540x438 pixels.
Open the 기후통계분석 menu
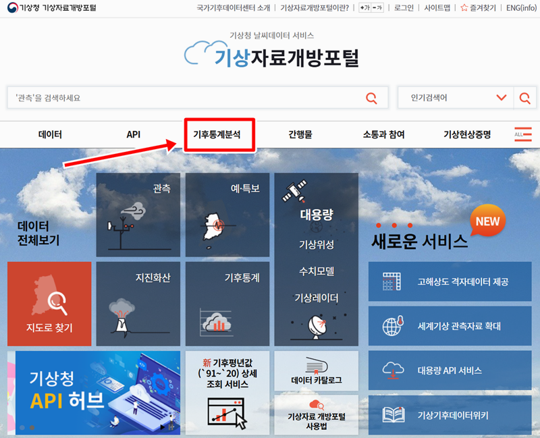click(217, 134)
